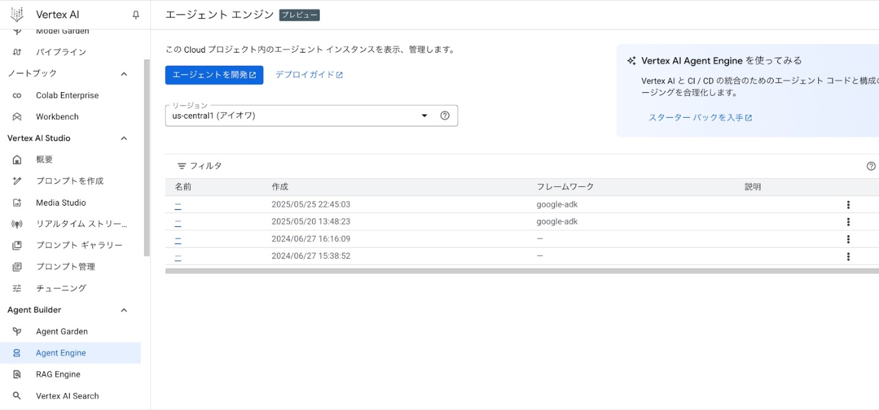Click the Vertex AI Search icon

(17, 396)
